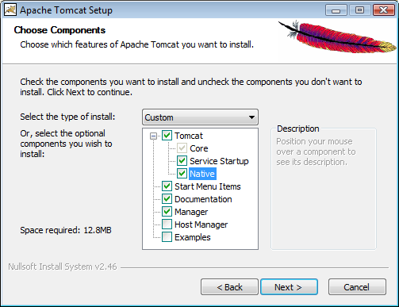Click the dropdown arrow of install type combo
Screen dimensions: 399x307
251,117
